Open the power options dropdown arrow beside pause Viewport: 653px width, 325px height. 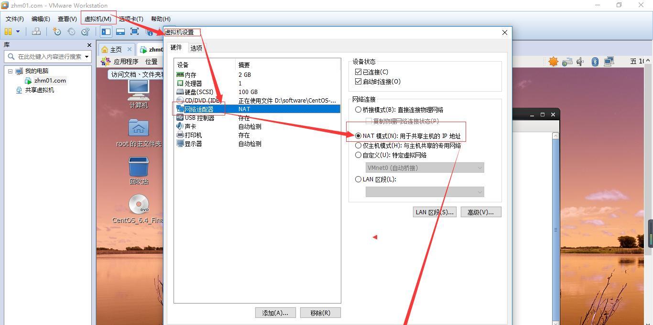click(x=18, y=31)
